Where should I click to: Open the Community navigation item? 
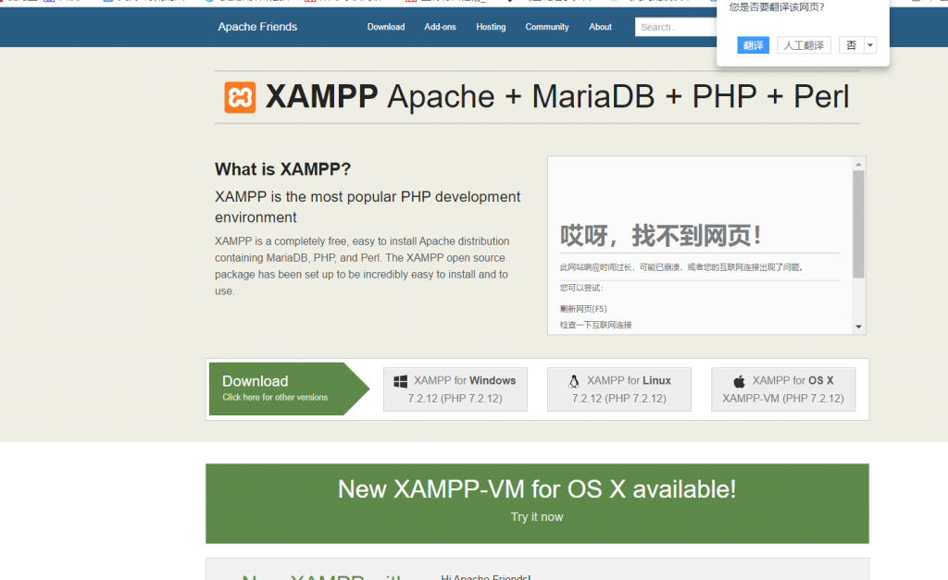(x=547, y=27)
